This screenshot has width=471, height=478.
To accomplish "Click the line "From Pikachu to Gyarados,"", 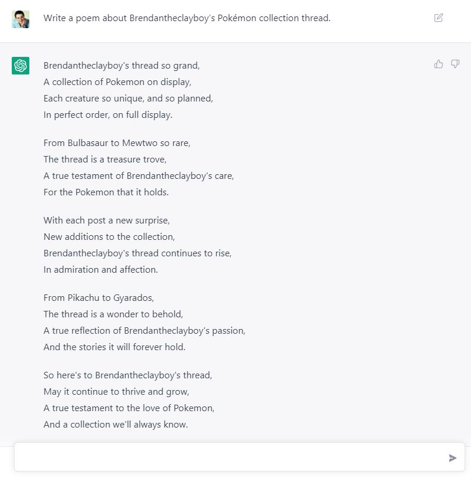I will 99,298.
